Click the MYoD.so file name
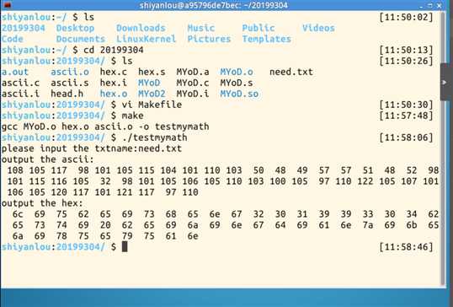The image size is (453, 307). [239, 94]
